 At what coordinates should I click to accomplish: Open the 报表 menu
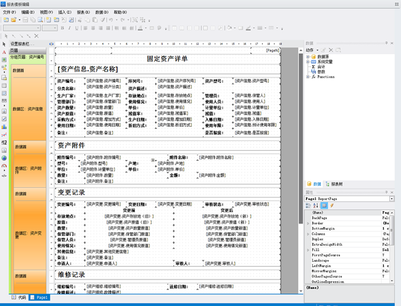coord(82,12)
